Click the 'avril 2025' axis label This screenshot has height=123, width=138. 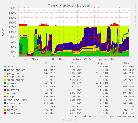[x=31, y=59]
